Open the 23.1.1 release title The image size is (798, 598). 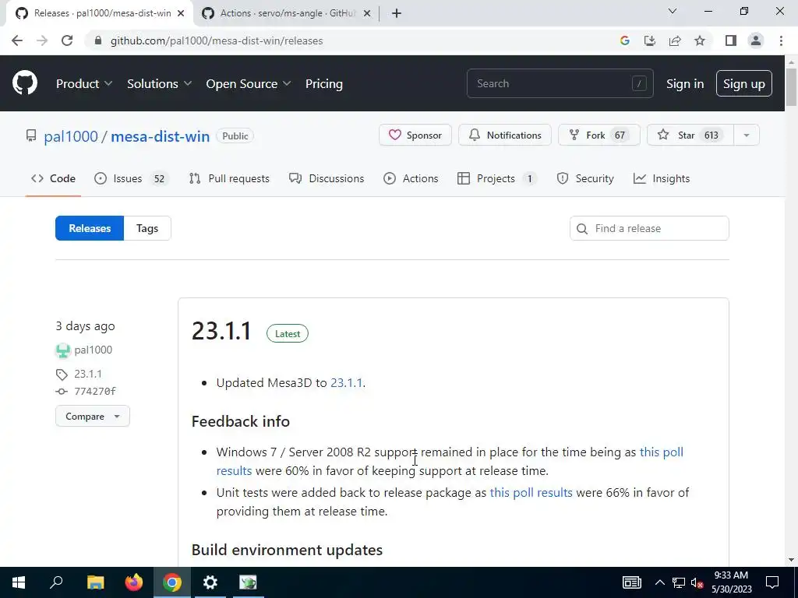(x=221, y=331)
